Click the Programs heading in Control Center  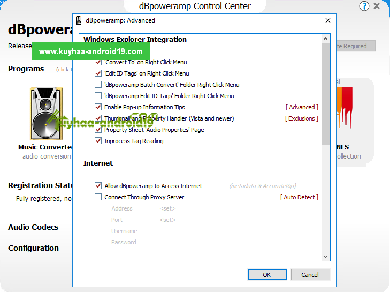coord(26,69)
